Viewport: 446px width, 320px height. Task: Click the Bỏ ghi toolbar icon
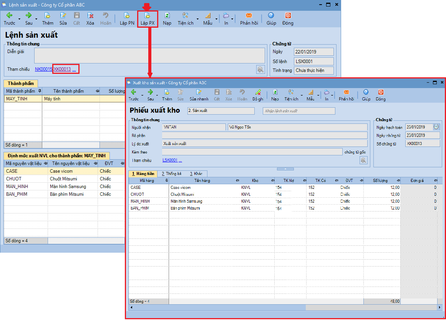(258, 95)
